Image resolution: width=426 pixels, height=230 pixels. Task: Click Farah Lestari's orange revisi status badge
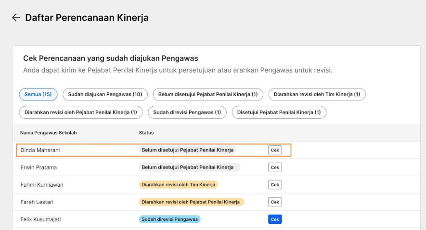pos(192,202)
